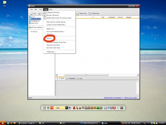Screen dimensions: 166x125
Task: Click the Orbit taskbar button
Action: (x=110, y=123)
